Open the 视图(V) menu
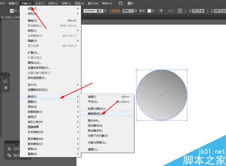This screenshot has width=226, height=166. [80, 3]
